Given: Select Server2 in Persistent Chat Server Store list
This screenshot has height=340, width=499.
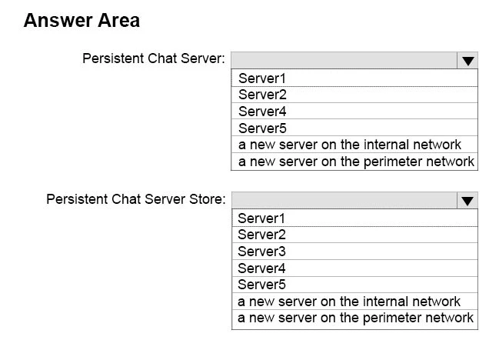Looking at the screenshot, I should coord(354,235).
